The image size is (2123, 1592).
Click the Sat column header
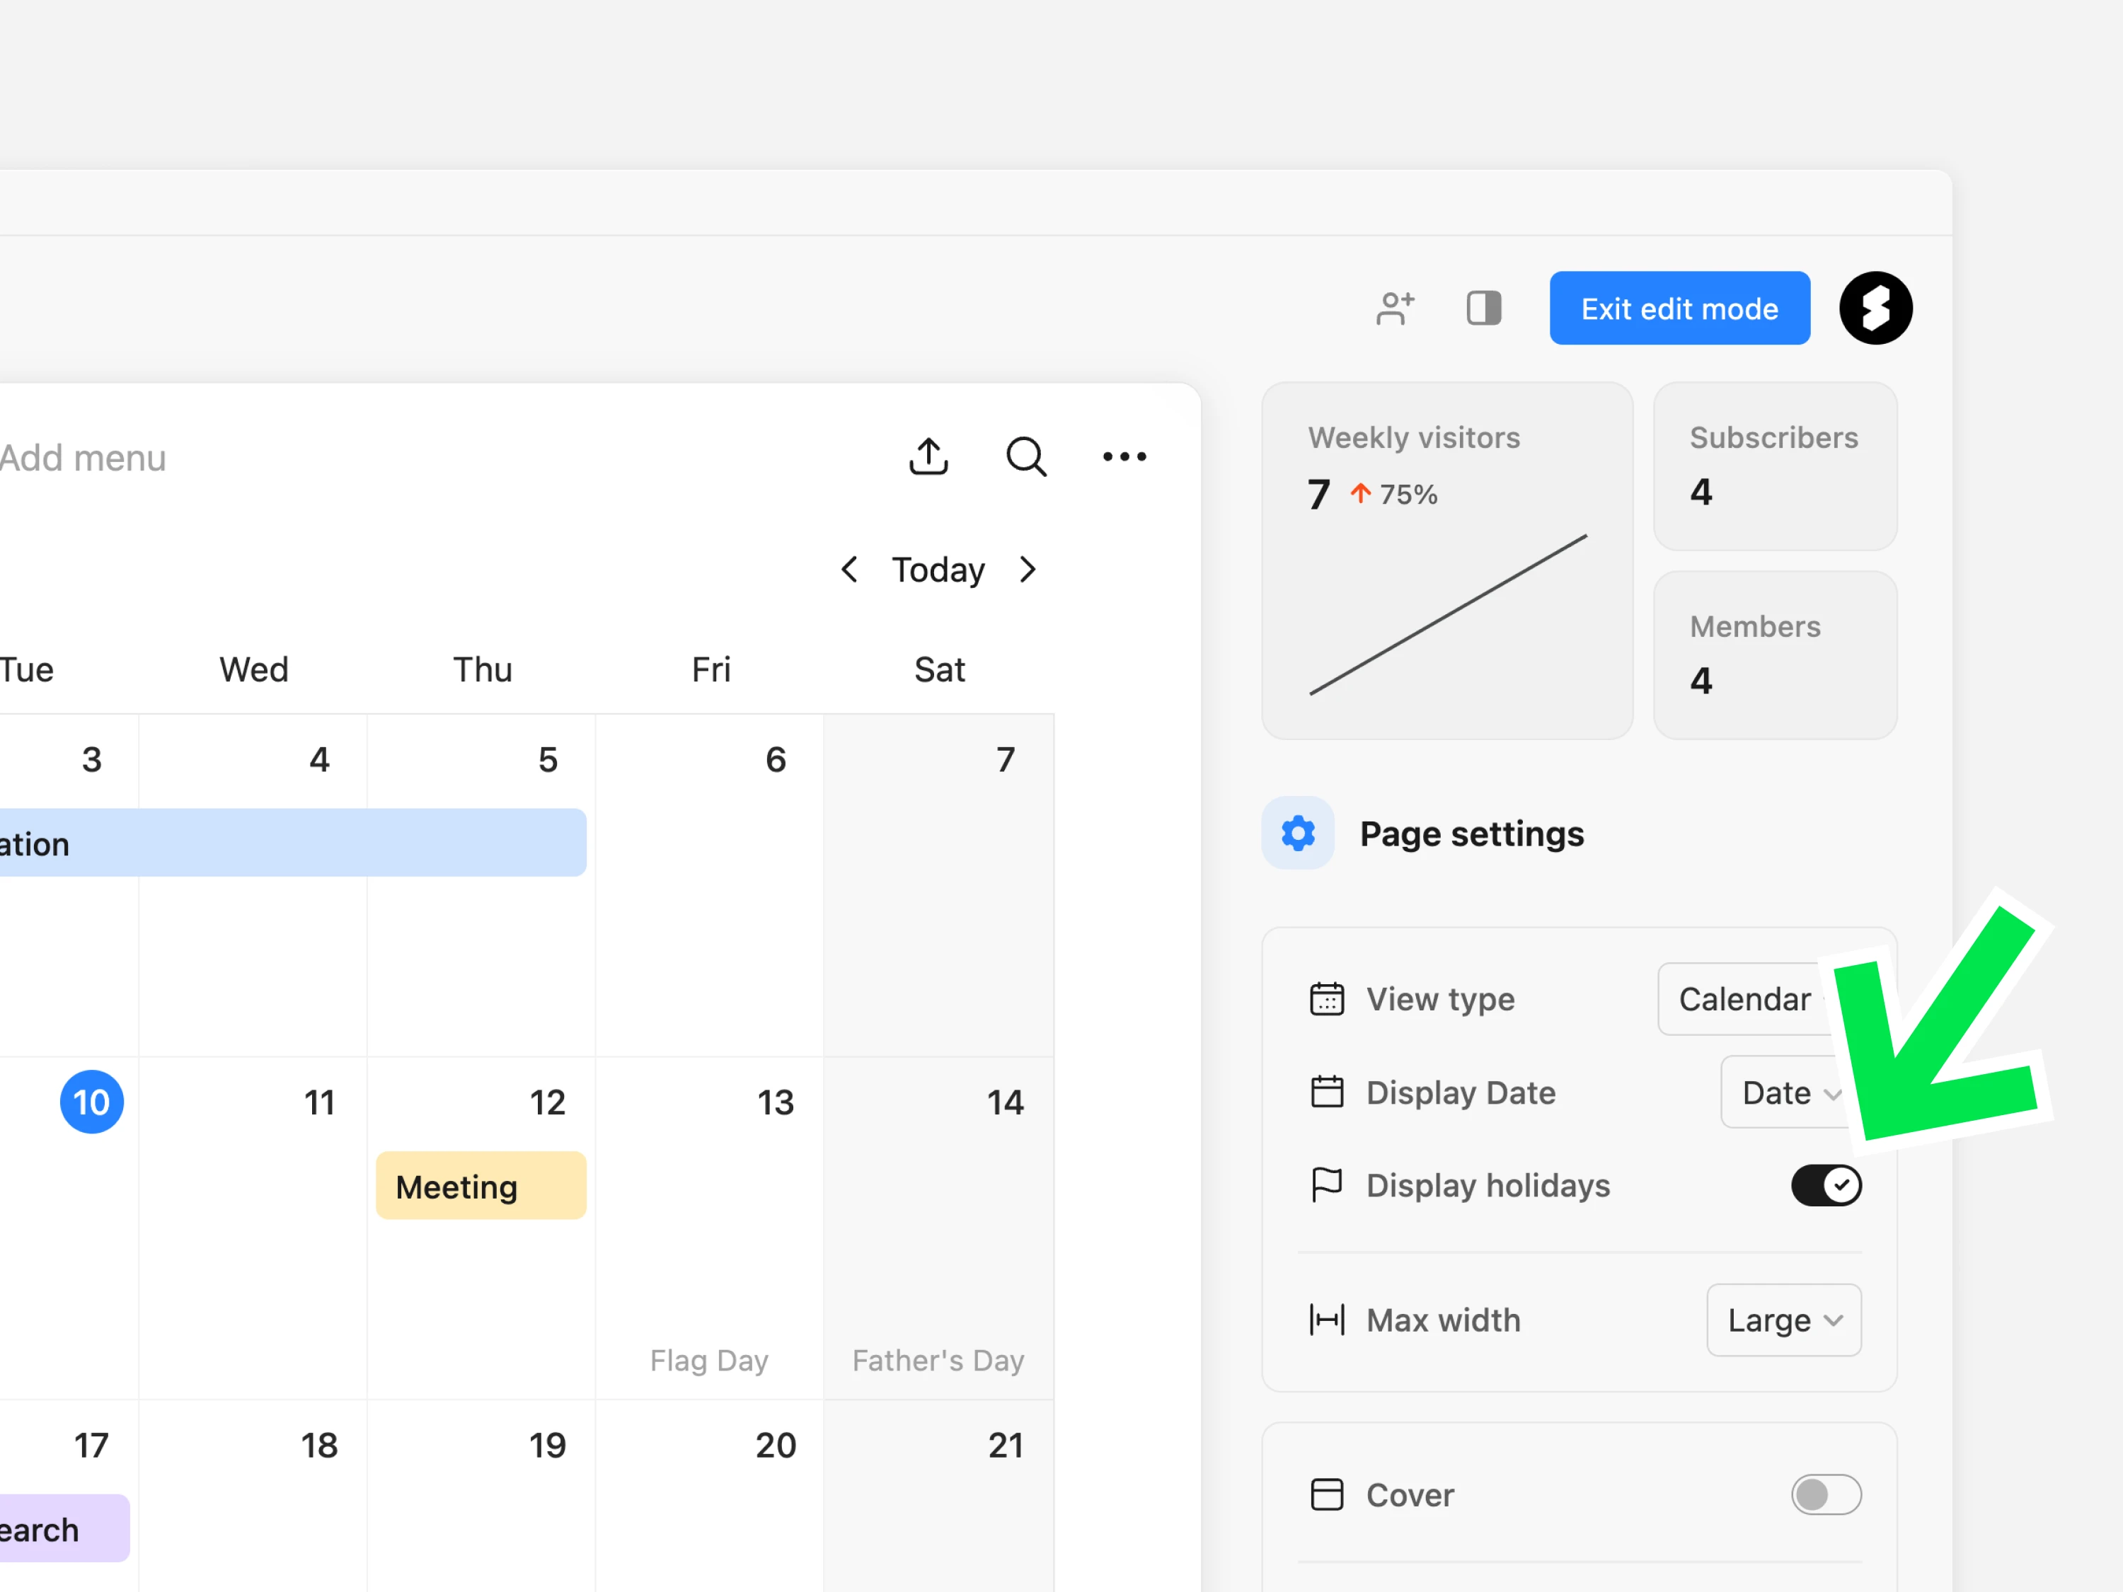pos(938,669)
